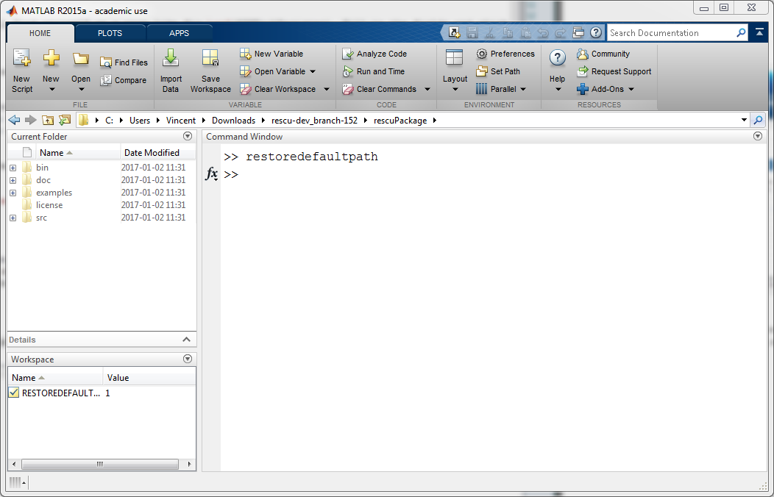The height and width of the screenshot is (497, 774).
Task: Open Command Window actions menu
Action: pyautogui.click(x=758, y=136)
